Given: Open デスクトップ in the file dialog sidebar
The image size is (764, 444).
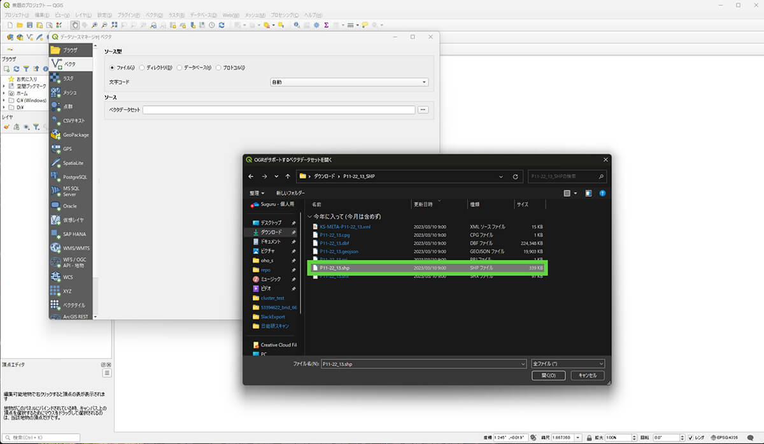Looking at the screenshot, I should click(271, 223).
